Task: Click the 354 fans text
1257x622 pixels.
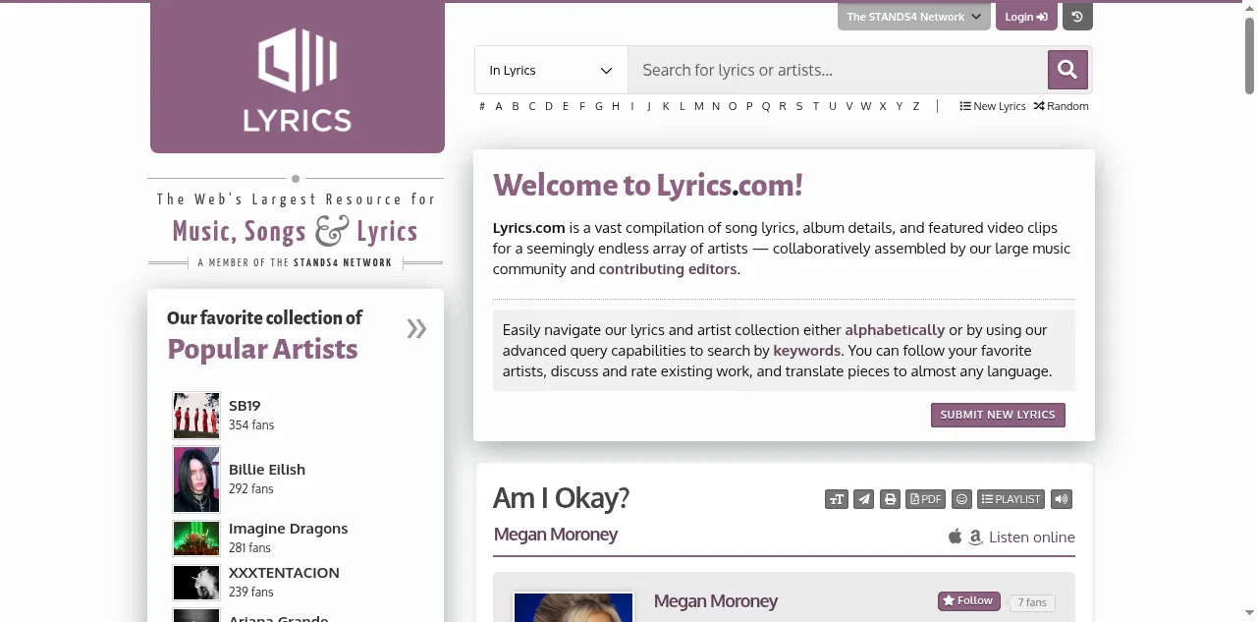Action: (251, 425)
